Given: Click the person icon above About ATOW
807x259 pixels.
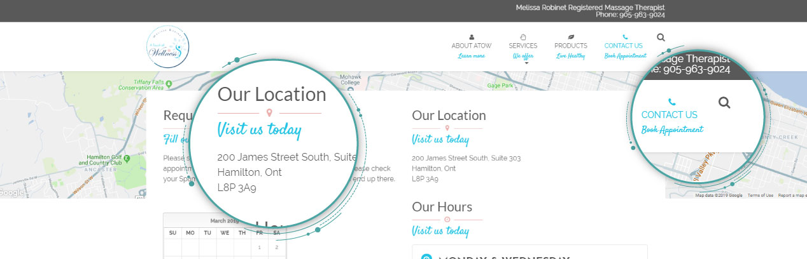Looking at the screenshot, I should coord(471,37).
